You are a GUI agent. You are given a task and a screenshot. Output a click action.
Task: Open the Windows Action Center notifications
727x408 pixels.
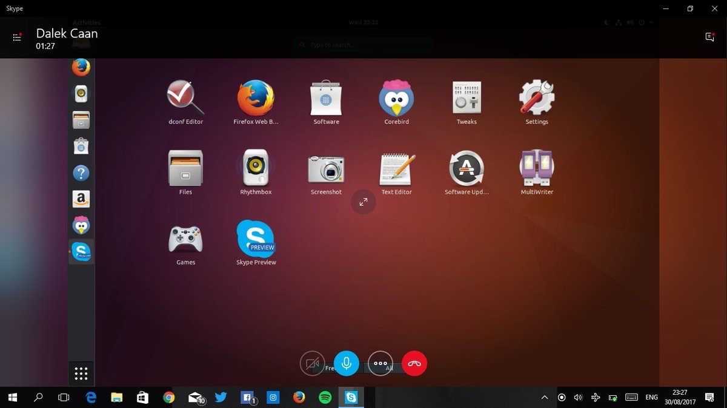tap(709, 398)
